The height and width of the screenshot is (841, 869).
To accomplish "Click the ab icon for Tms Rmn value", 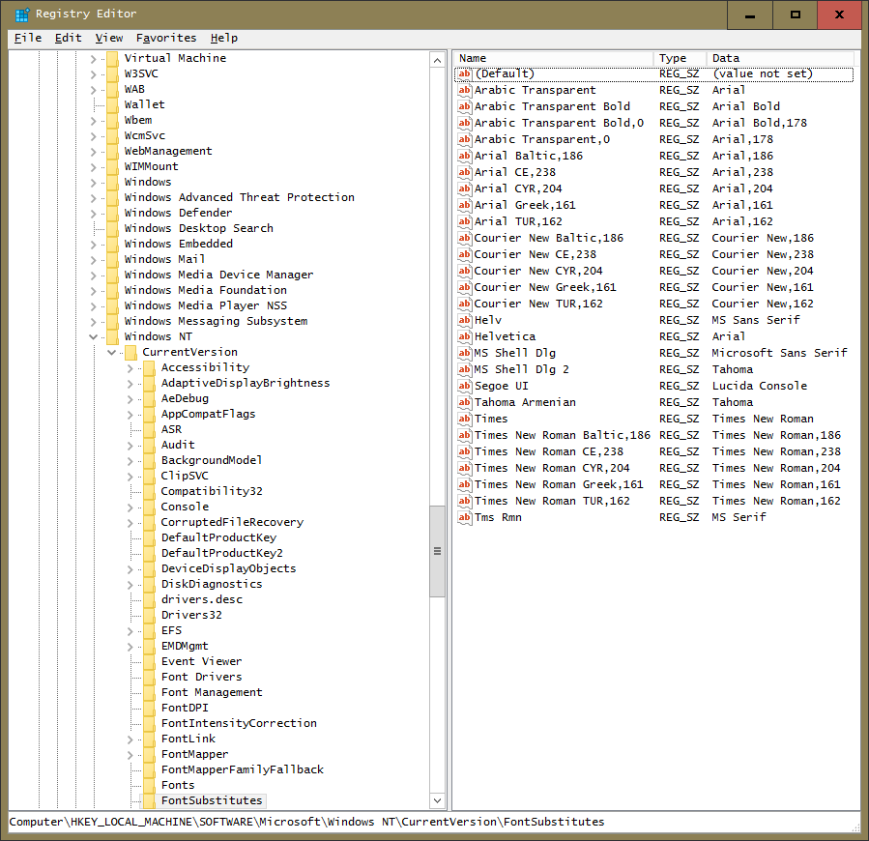I will (464, 517).
